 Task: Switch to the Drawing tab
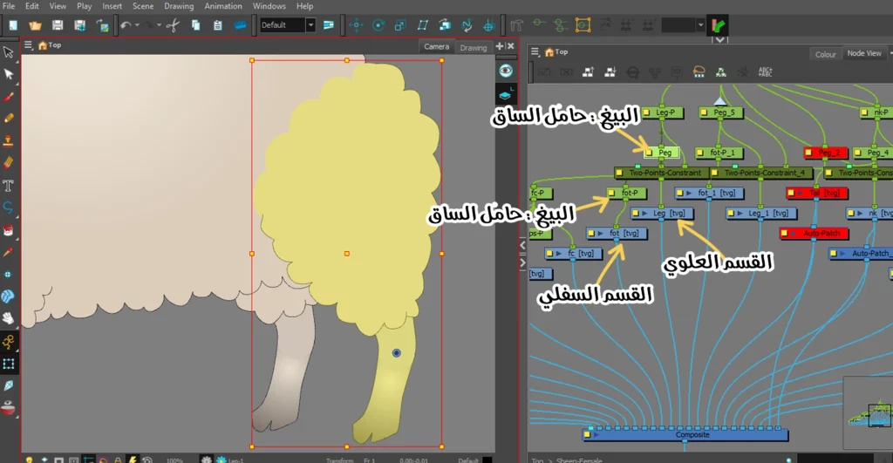(474, 48)
